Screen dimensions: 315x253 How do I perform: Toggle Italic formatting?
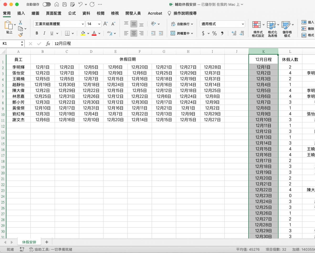(x=44, y=33)
